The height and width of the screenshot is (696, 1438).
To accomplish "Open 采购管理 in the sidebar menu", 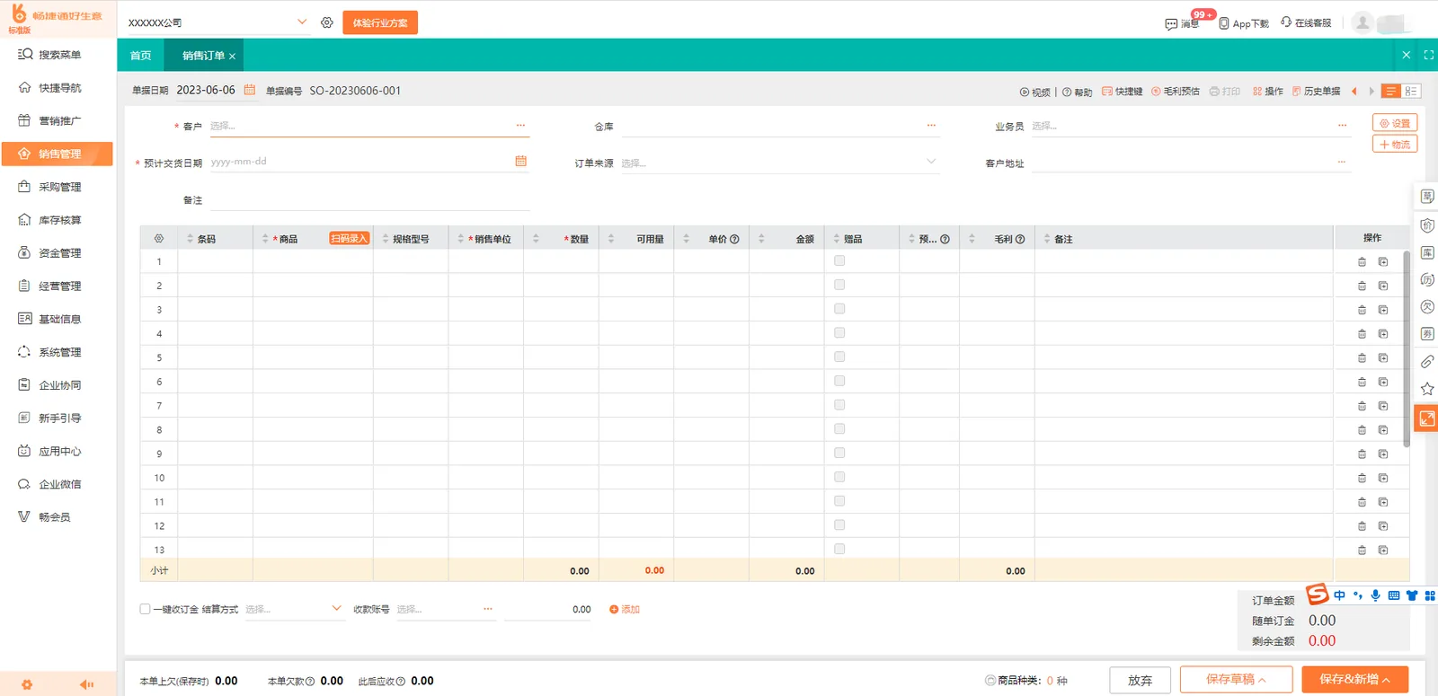I will coord(58,187).
